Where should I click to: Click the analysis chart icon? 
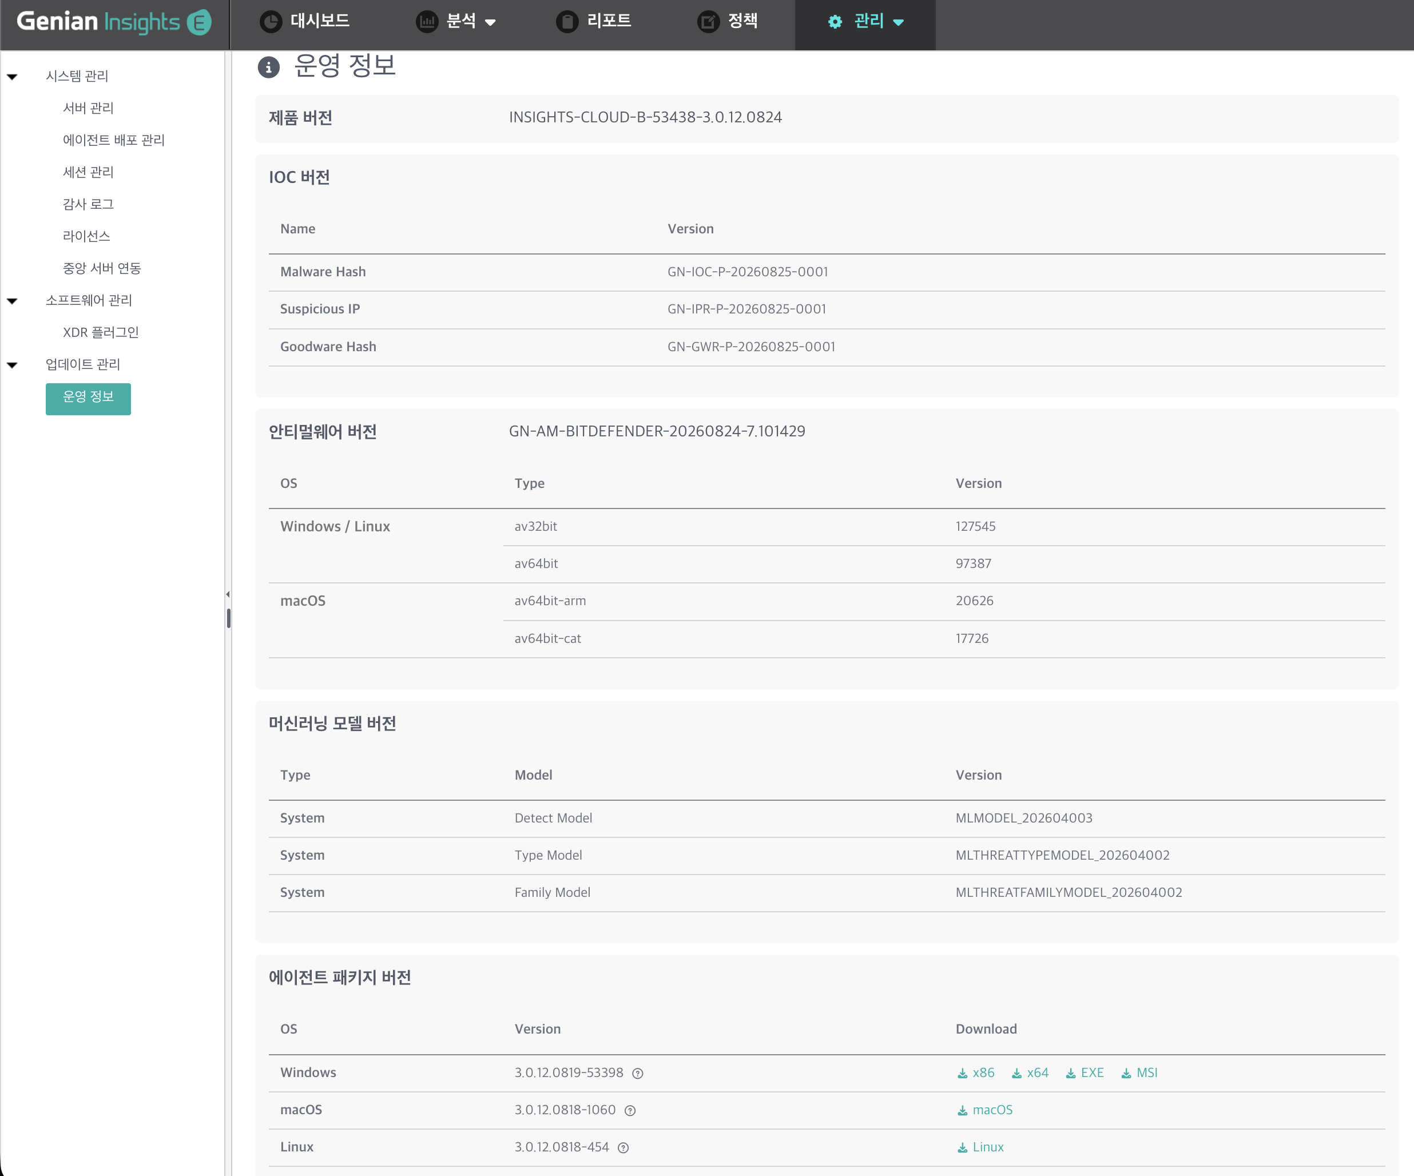point(427,22)
